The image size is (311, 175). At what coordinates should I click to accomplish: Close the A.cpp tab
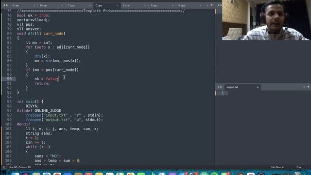[34, 5]
